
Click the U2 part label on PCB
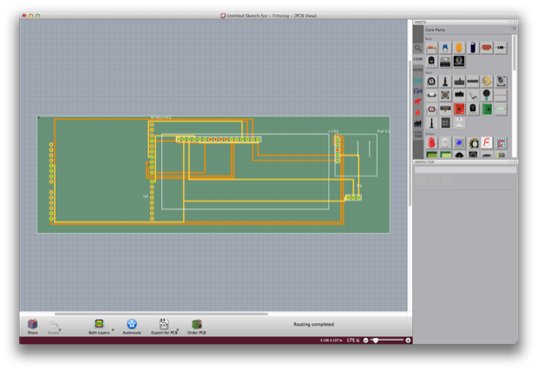(146, 196)
